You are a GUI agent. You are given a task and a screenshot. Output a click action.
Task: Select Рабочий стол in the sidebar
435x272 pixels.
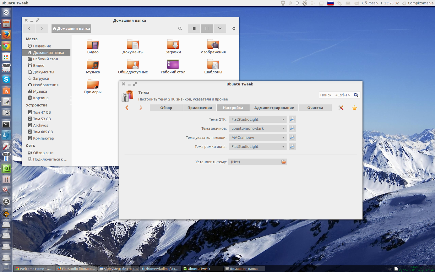[46, 59]
